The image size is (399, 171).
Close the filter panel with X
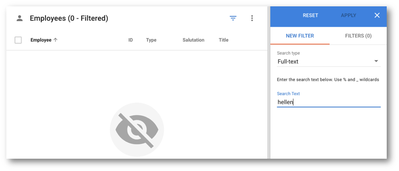(x=377, y=15)
